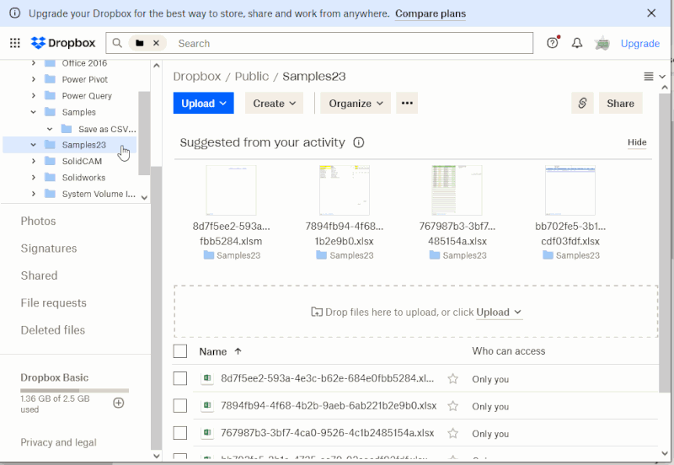The width and height of the screenshot is (674, 465).
Task: Click the account avatar icon
Action: coord(602,44)
